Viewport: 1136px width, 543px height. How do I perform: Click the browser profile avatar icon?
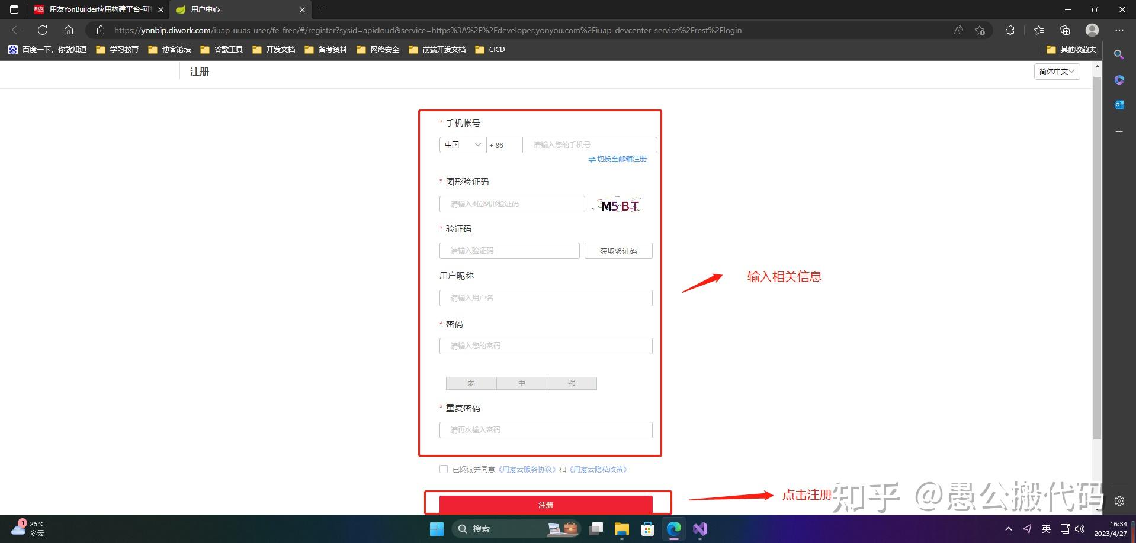1092,30
